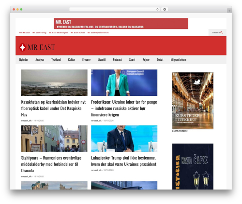Click the Search button label
Viewport: 242px width, 204px height.
[x=216, y=32]
